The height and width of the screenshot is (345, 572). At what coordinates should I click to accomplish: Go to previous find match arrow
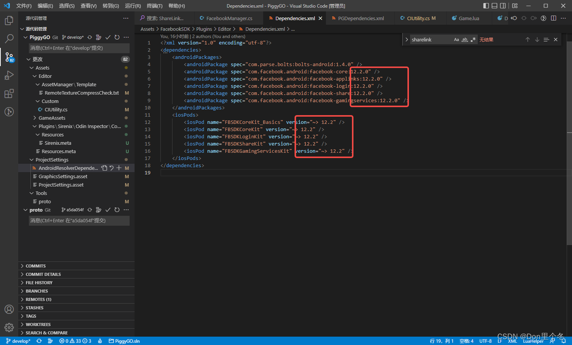coord(527,40)
